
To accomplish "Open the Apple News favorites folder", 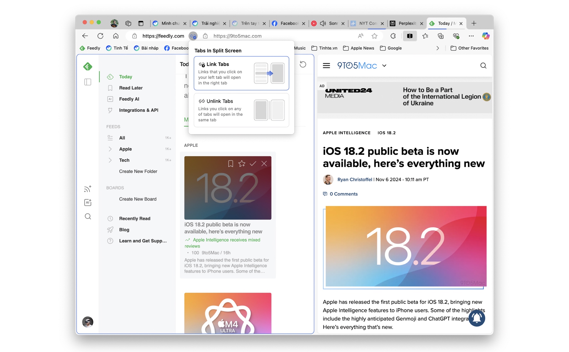I will 358,48.
